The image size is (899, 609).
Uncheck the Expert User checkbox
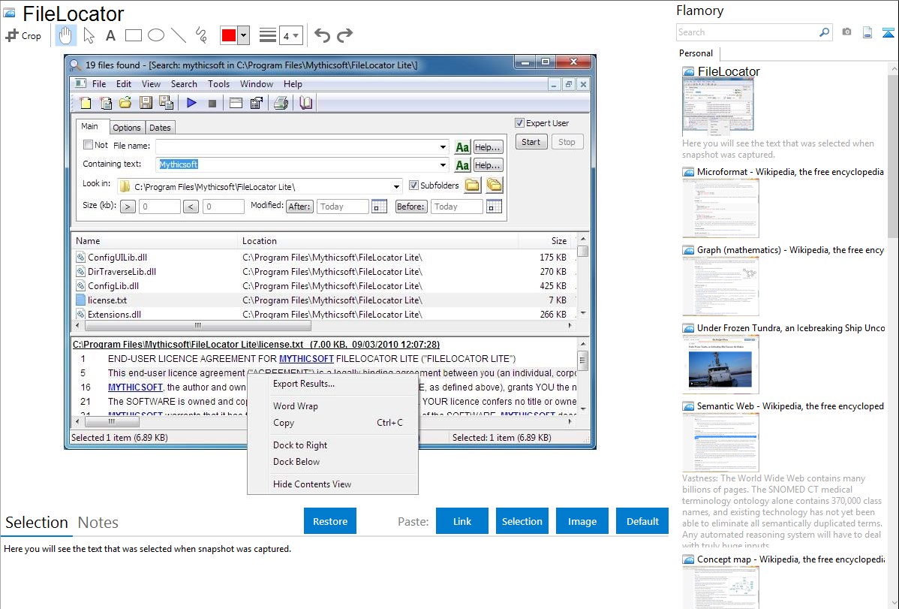point(519,123)
